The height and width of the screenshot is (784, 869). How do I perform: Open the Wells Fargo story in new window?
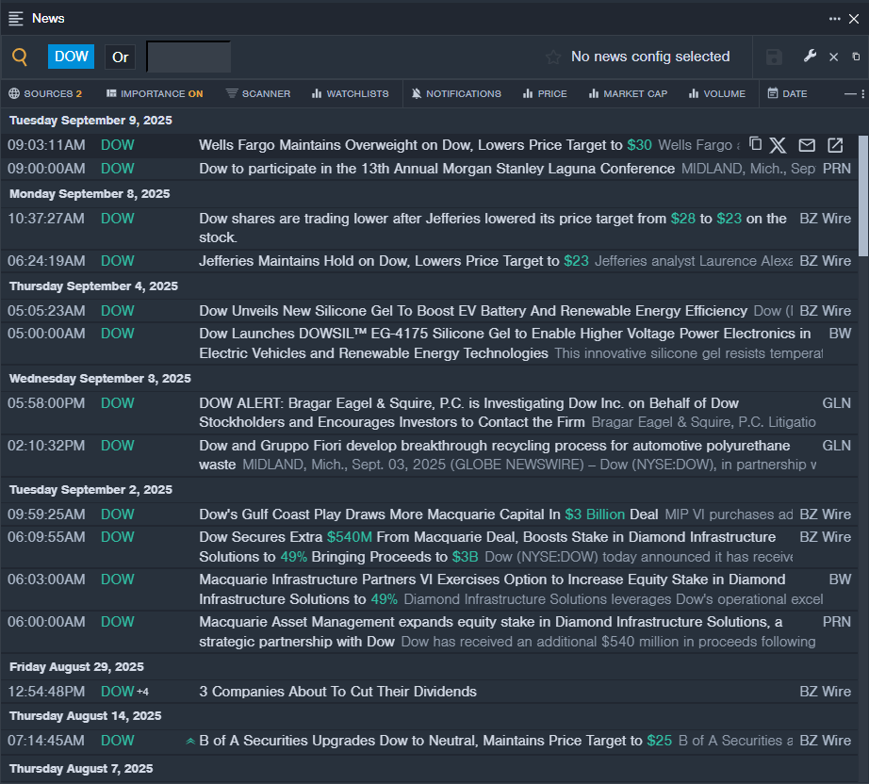(x=835, y=145)
